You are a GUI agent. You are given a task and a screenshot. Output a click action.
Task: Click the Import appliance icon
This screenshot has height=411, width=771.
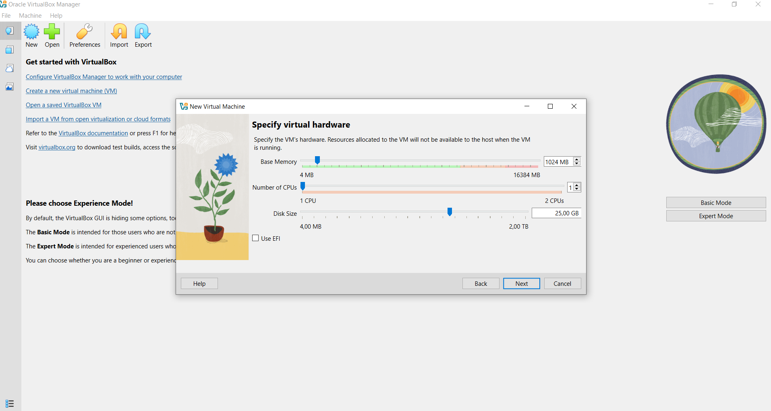point(119,36)
